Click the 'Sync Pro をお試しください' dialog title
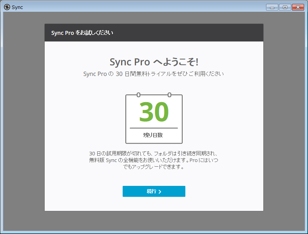This screenshot has height=234, width=308. [82, 33]
